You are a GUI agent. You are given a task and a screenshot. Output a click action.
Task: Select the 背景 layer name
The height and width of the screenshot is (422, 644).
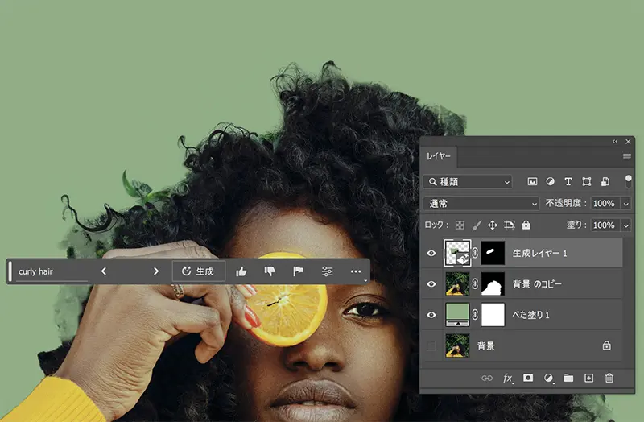pos(486,345)
